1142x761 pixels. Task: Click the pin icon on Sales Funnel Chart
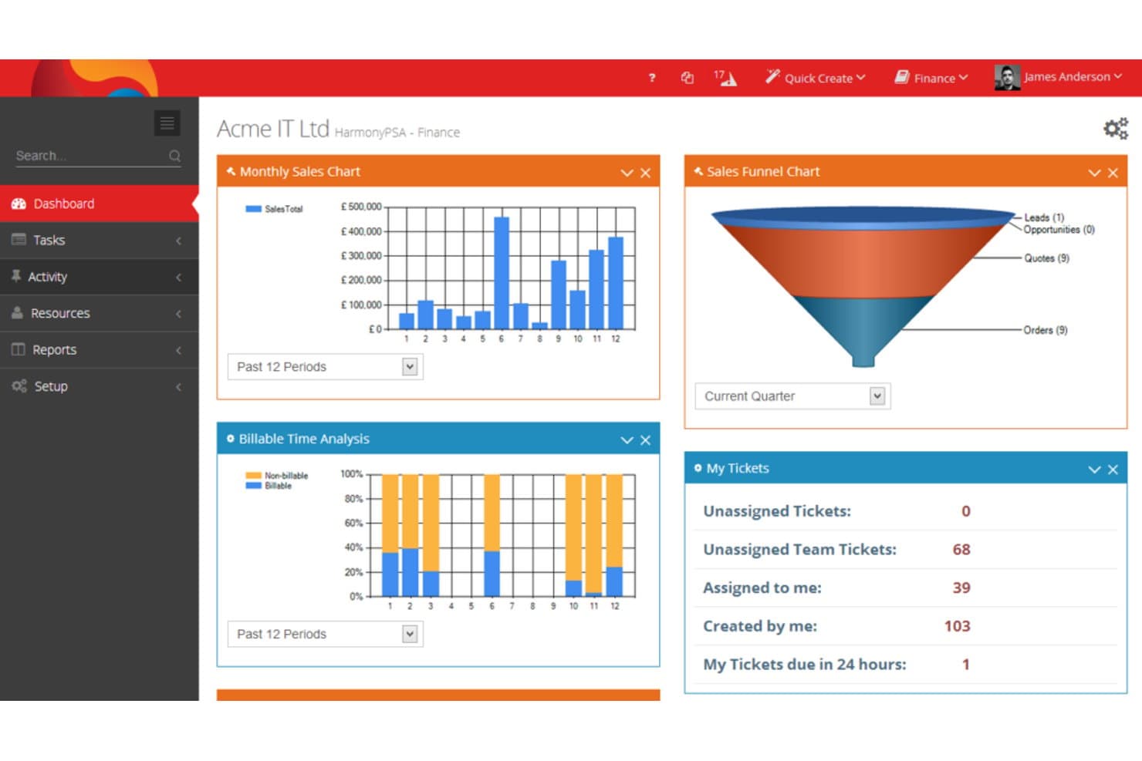(x=698, y=171)
